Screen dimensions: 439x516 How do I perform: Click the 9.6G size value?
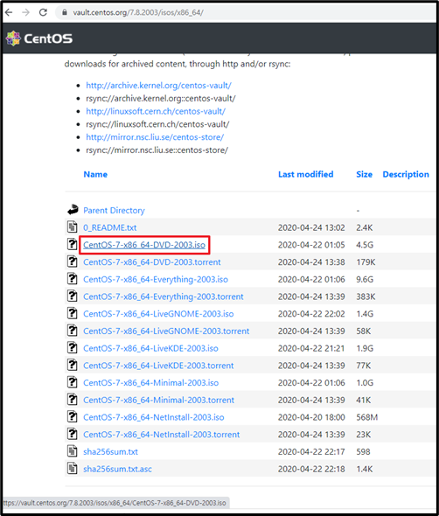pos(365,279)
